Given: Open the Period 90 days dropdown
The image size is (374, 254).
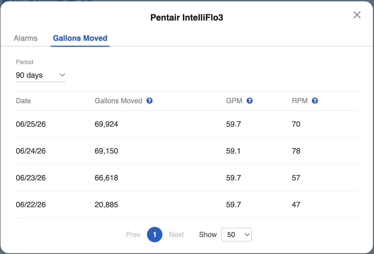Looking at the screenshot, I should click(41, 75).
